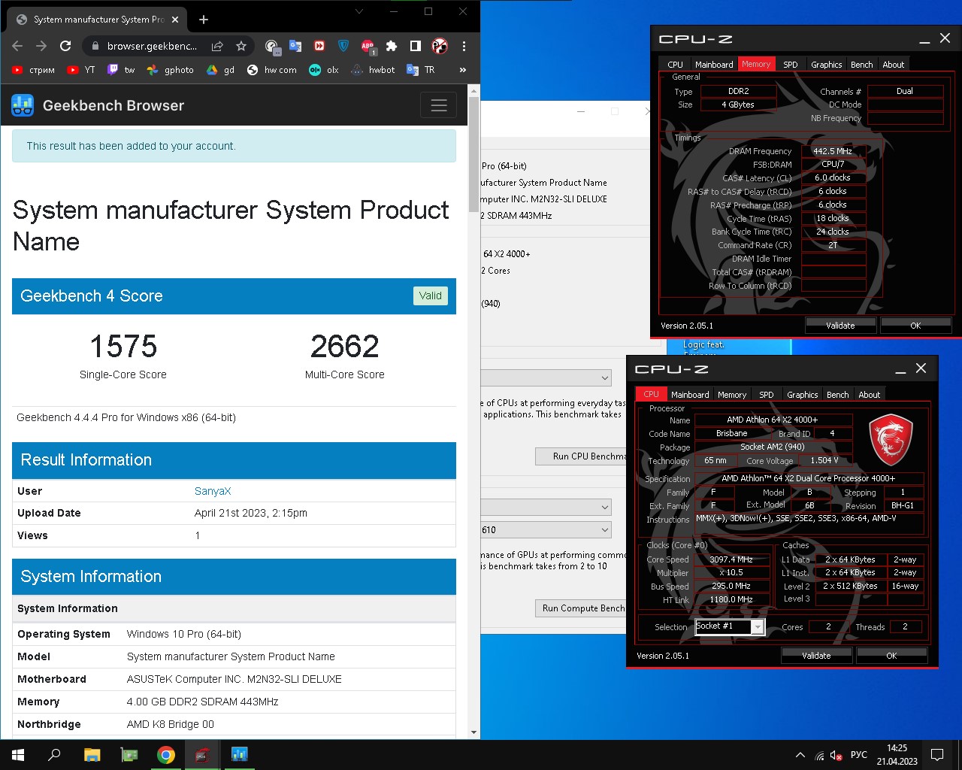The image size is (962, 770).
Task: Open the Windows Start menu
Action: tap(18, 754)
